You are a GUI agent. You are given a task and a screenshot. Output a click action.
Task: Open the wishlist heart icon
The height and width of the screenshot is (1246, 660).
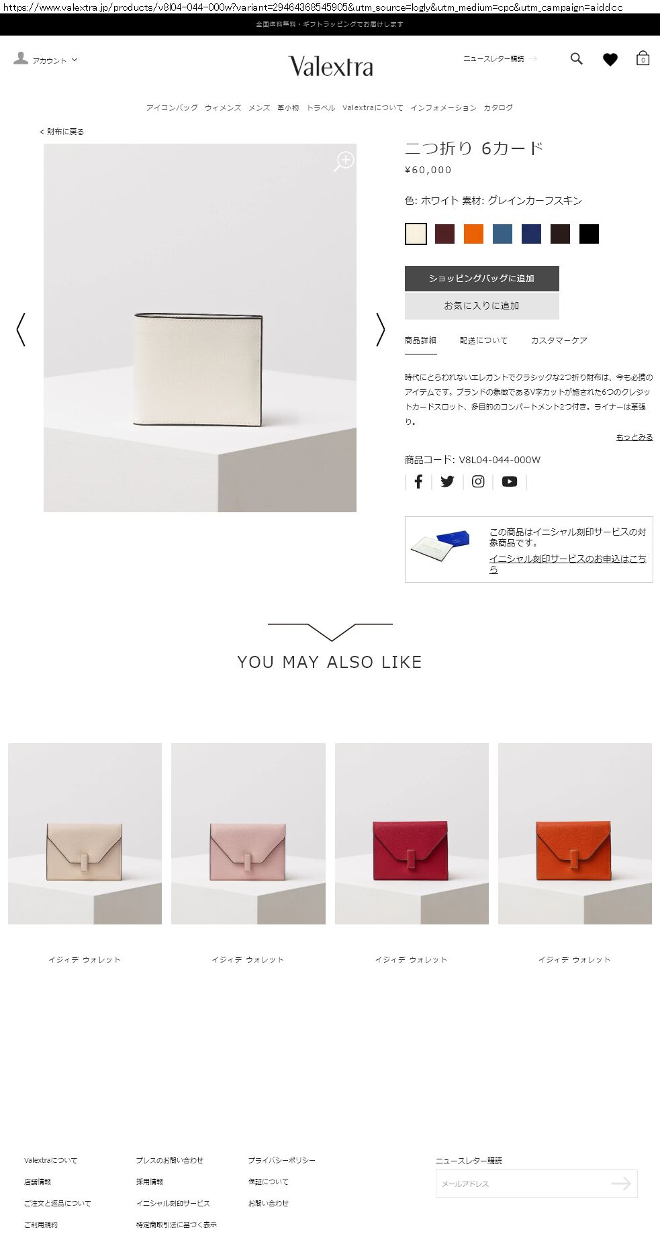tap(610, 60)
